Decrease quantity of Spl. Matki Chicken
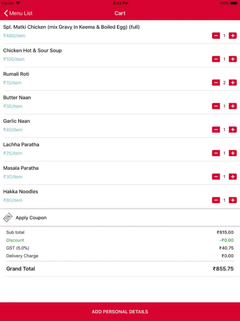Viewport: 240px width, 321px height. click(x=216, y=36)
